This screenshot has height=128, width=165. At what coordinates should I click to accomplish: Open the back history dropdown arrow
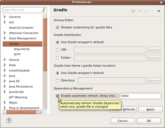click(x=139, y=11)
